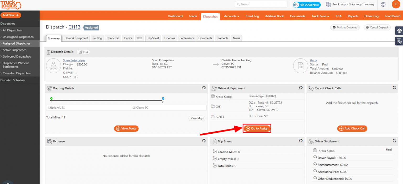Click the report log icon on the right edge
The image size is (403, 184).
(399, 41)
